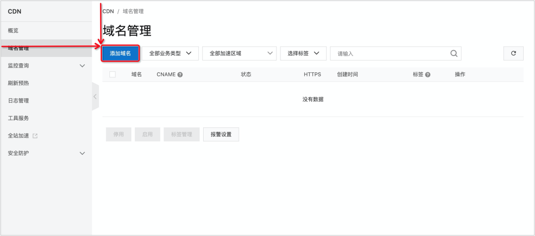Click the HTTPS column header

point(312,74)
